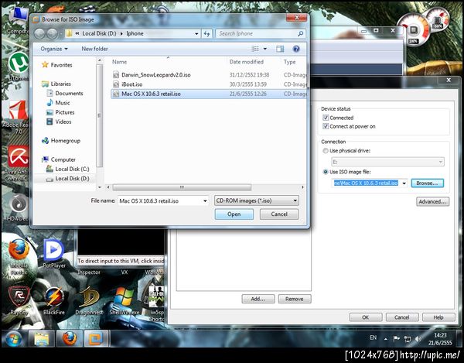This screenshot has height=363, width=464.
Task: Select Use physical drive radio button
Action: [x=326, y=151]
